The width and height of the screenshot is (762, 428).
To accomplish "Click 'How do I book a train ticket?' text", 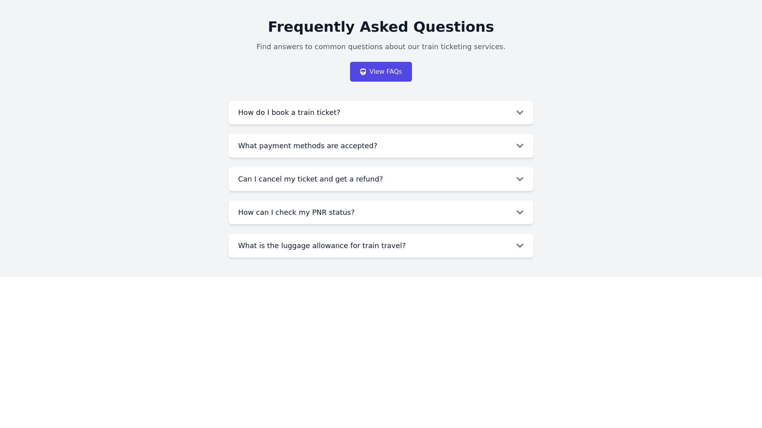I will tap(289, 113).
